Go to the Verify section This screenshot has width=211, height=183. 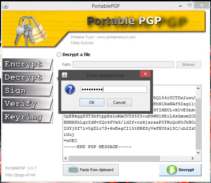coord(28,104)
